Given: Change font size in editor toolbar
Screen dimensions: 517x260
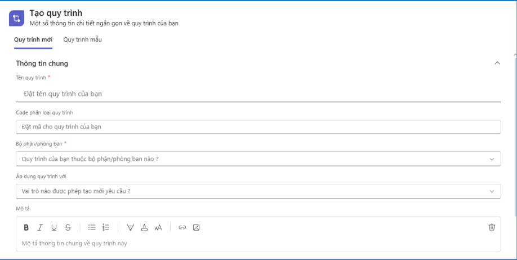Looking at the screenshot, I should click(x=158, y=228).
